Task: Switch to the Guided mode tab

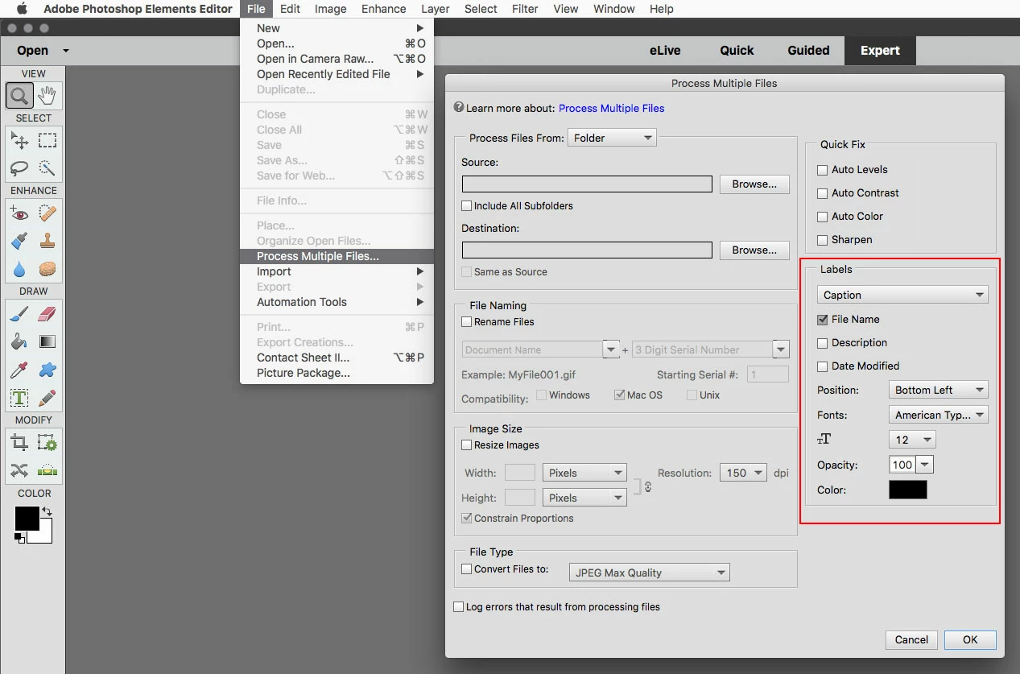Action: (808, 50)
